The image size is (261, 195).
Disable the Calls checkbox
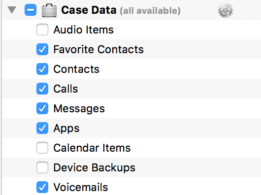pyautogui.click(x=42, y=89)
